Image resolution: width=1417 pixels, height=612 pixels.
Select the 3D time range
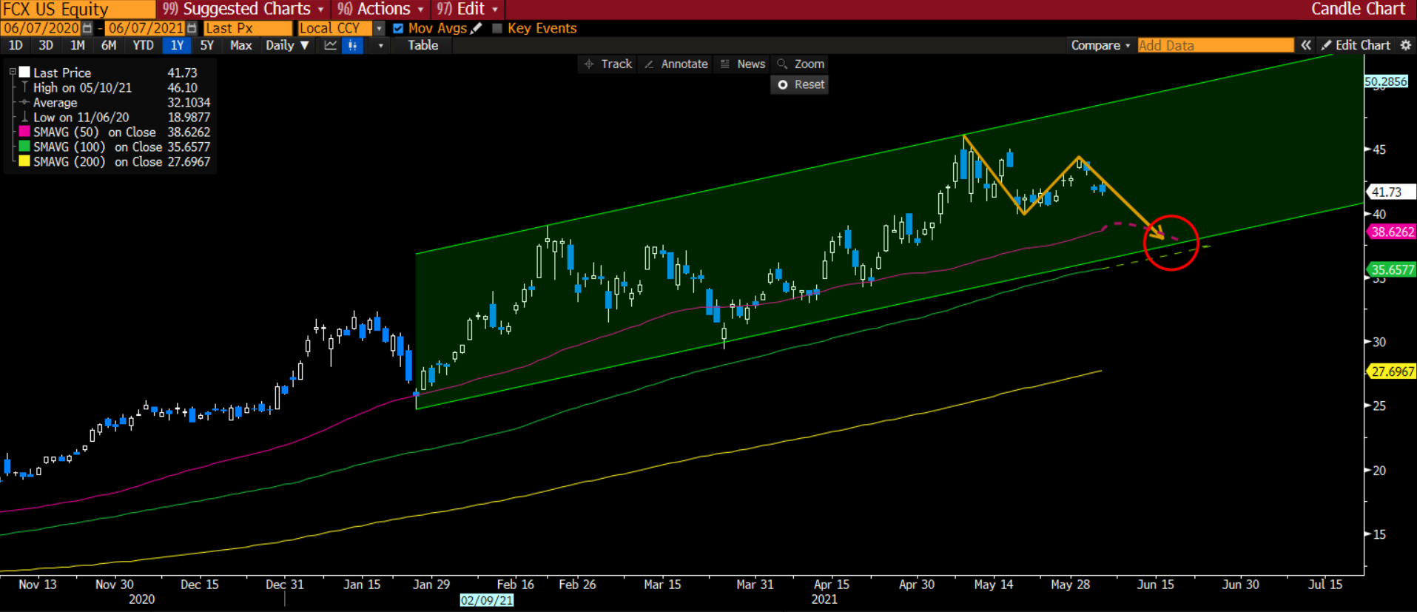click(46, 45)
